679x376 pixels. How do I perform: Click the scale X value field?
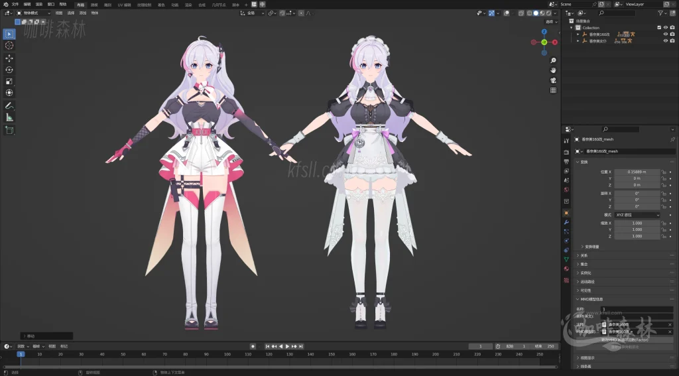[637, 223]
